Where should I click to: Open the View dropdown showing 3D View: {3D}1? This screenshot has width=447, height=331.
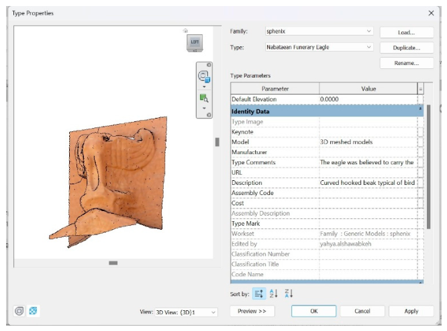click(x=186, y=312)
